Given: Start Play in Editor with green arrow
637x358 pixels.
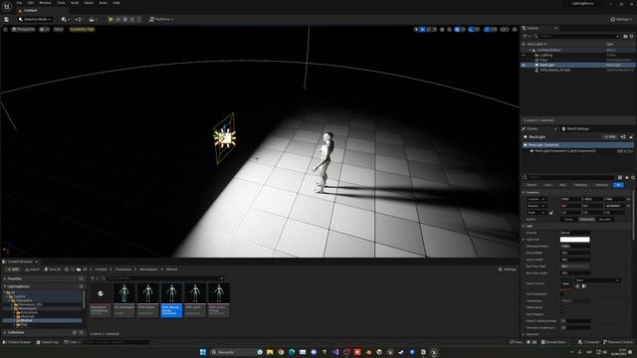Looking at the screenshot, I should [110, 19].
